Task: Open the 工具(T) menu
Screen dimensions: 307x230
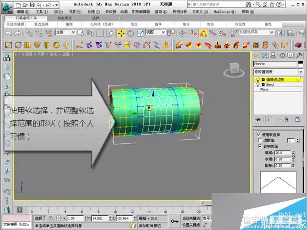Action: pyautogui.click(x=42, y=11)
